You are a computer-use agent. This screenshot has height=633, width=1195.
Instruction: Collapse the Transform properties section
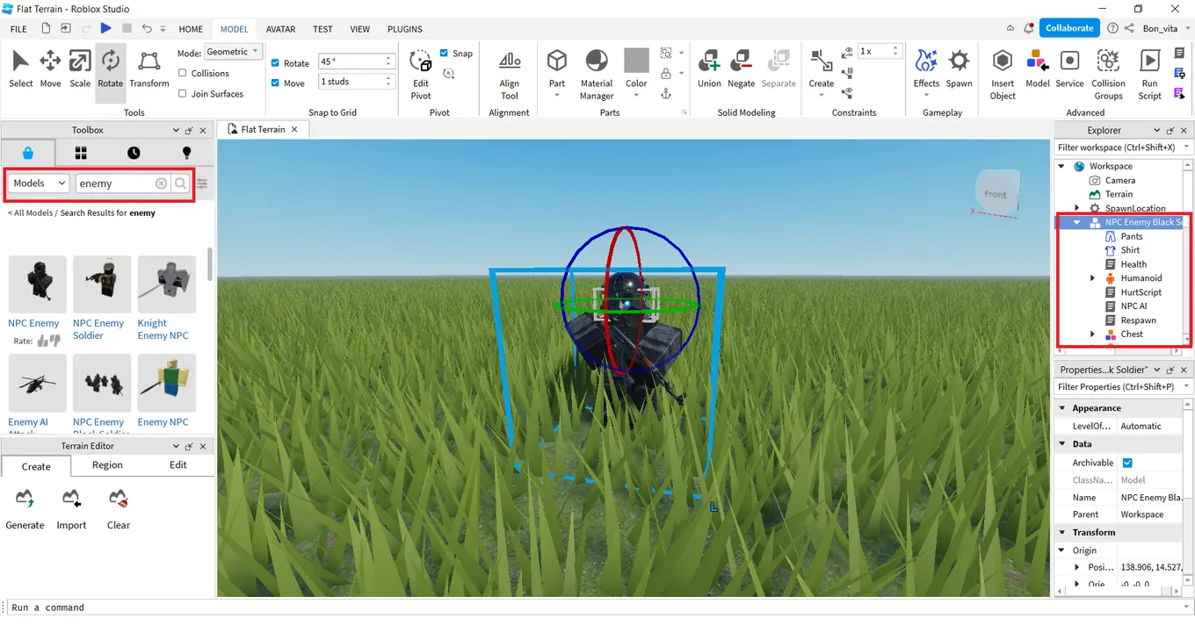coord(1061,533)
